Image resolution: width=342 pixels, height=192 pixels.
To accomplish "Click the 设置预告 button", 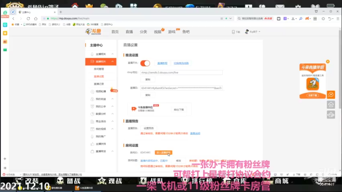I will (x=148, y=128).
